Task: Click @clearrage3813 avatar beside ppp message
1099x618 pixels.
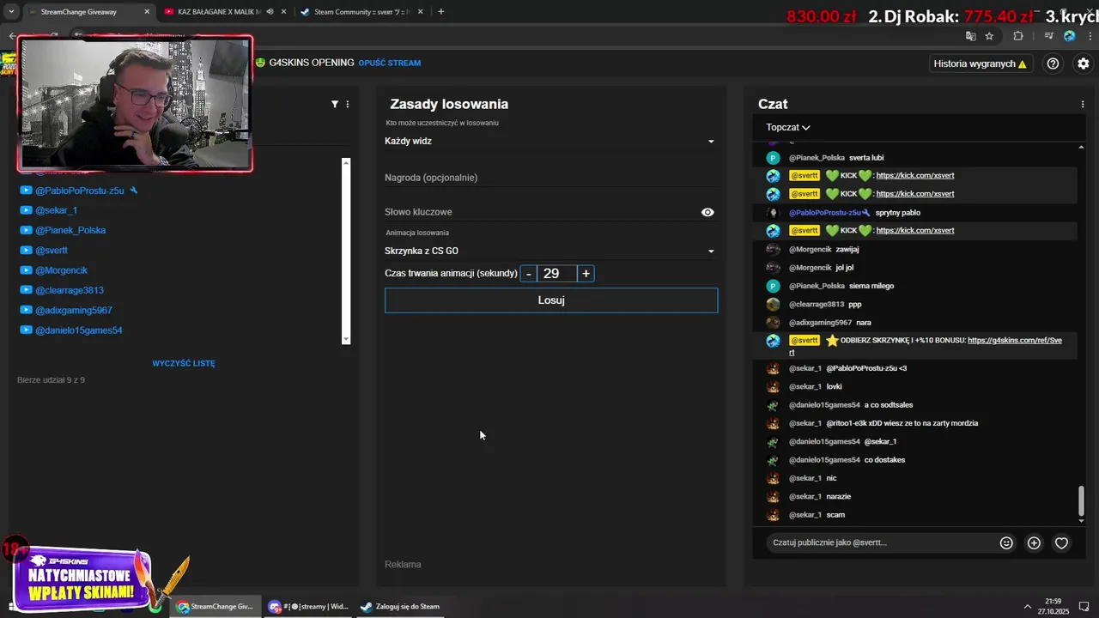Action: pyautogui.click(x=773, y=304)
